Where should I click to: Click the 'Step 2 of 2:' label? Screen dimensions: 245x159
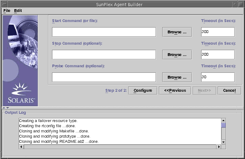[x=116, y=91]
